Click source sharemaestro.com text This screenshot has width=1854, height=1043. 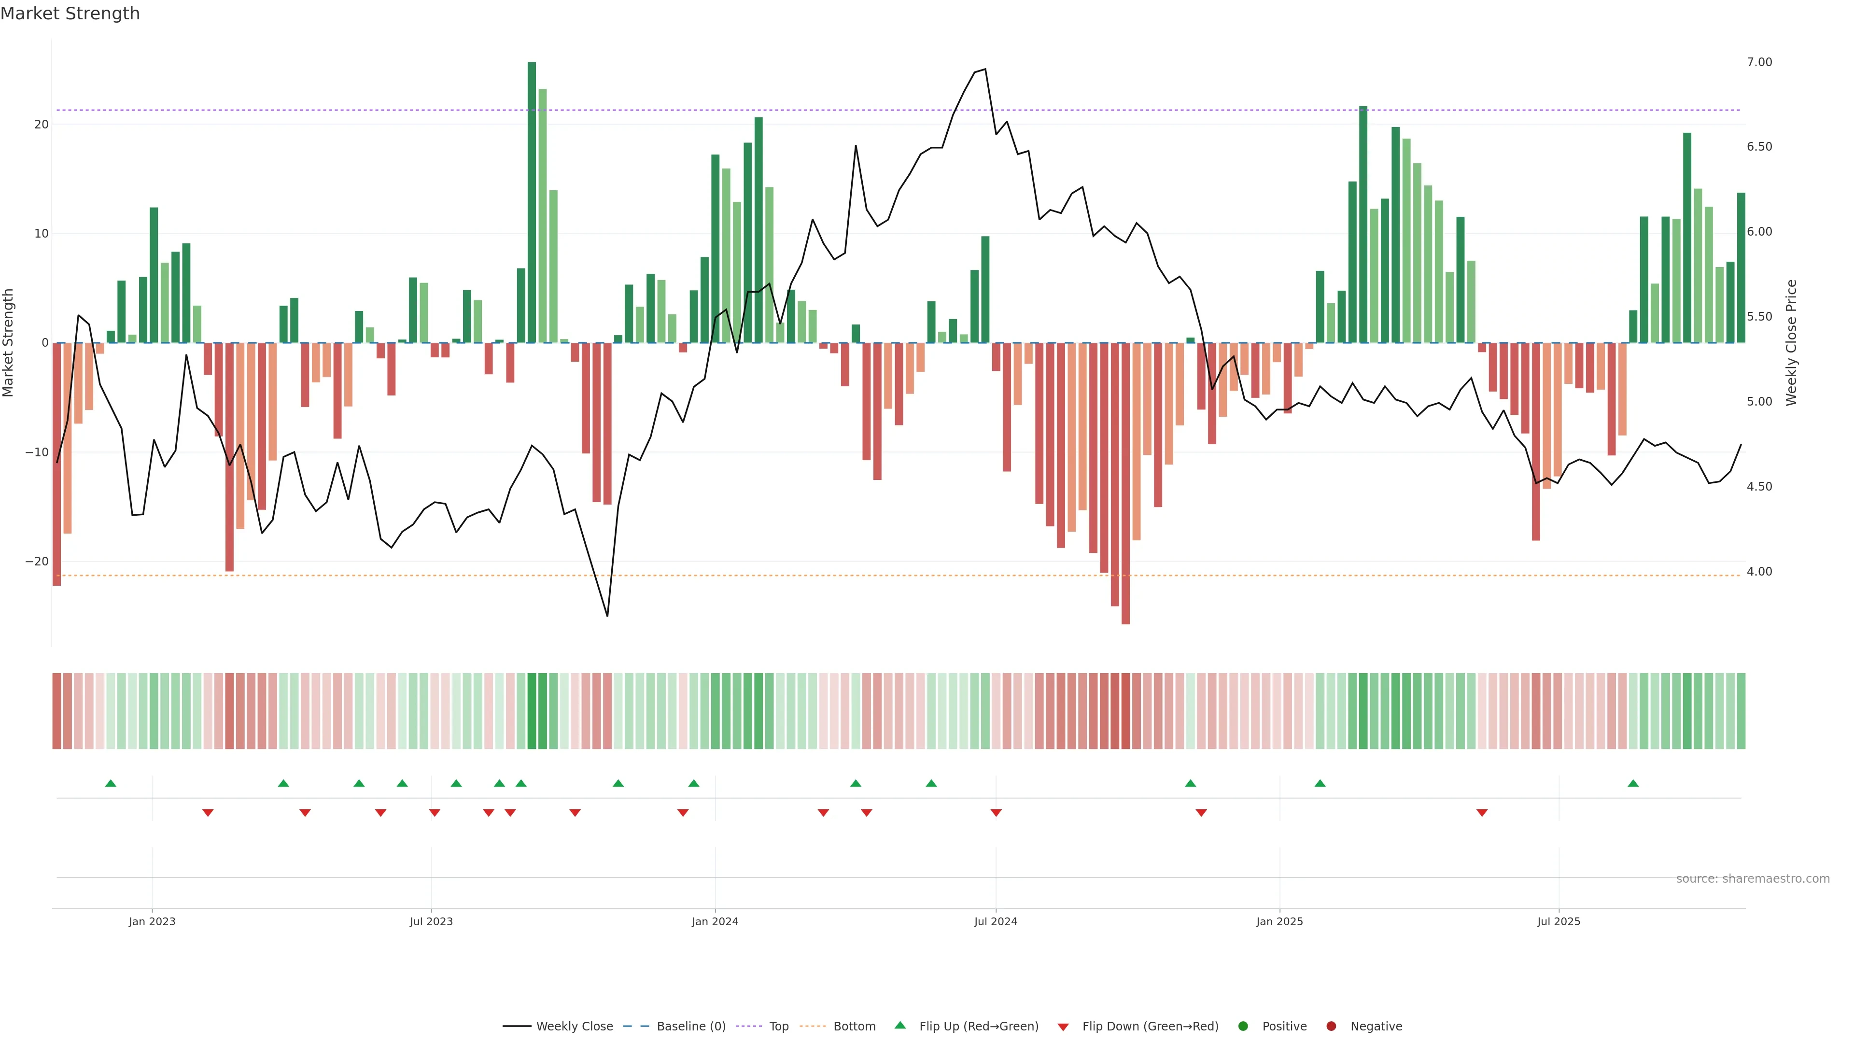[x=1753, y=879]
